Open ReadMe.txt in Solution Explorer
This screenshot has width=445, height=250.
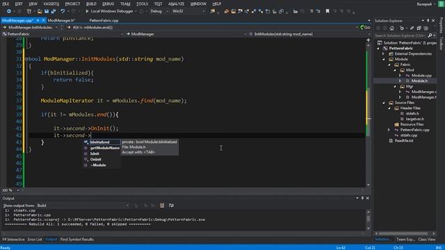pyautogui.click(x=403, y=141)
